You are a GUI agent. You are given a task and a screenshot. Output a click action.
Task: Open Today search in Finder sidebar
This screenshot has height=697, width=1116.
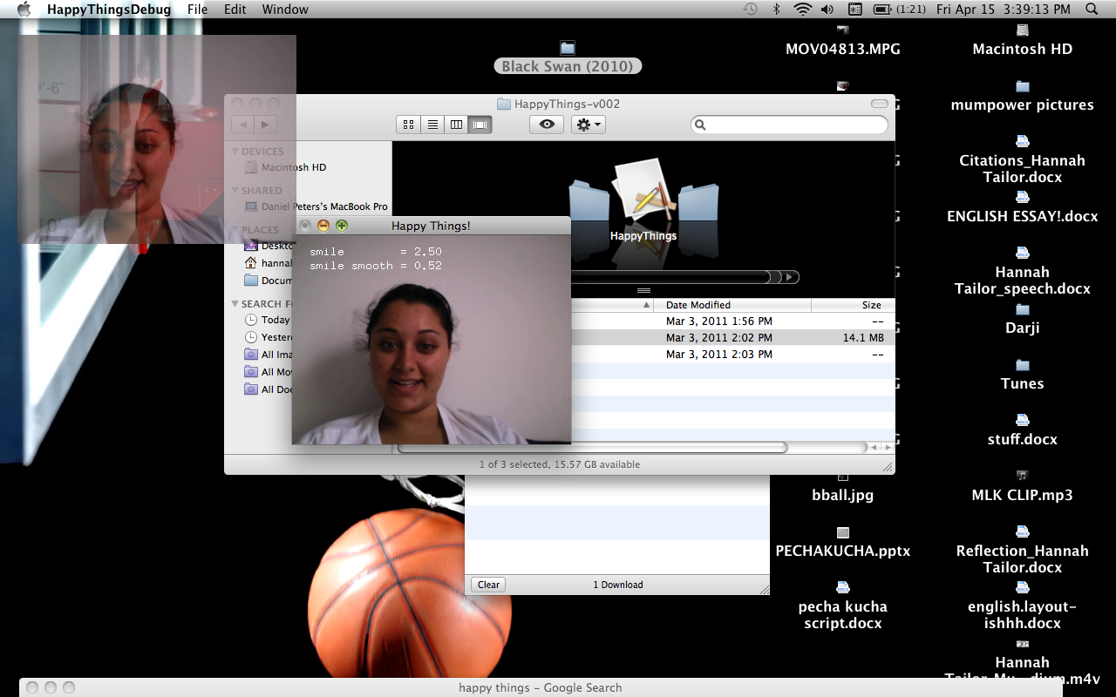tap(268, 320)
